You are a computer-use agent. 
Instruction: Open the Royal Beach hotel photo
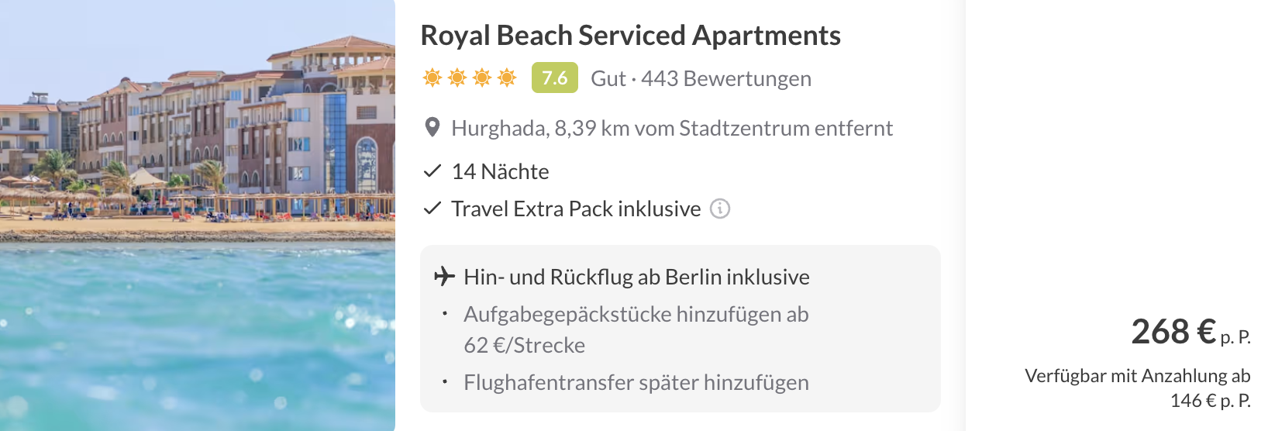[x=198, y=215]
